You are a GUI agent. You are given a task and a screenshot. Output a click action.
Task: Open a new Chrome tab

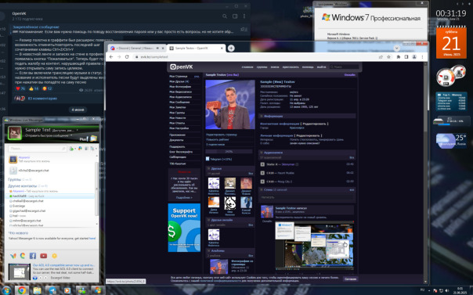231,48
